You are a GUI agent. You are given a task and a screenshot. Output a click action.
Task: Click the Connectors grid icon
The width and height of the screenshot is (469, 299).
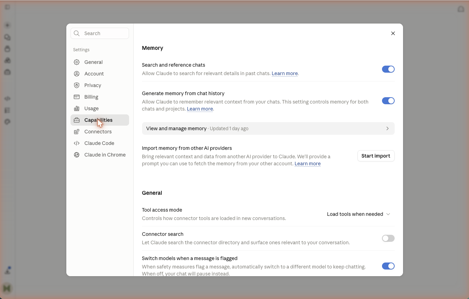[76, 132]
